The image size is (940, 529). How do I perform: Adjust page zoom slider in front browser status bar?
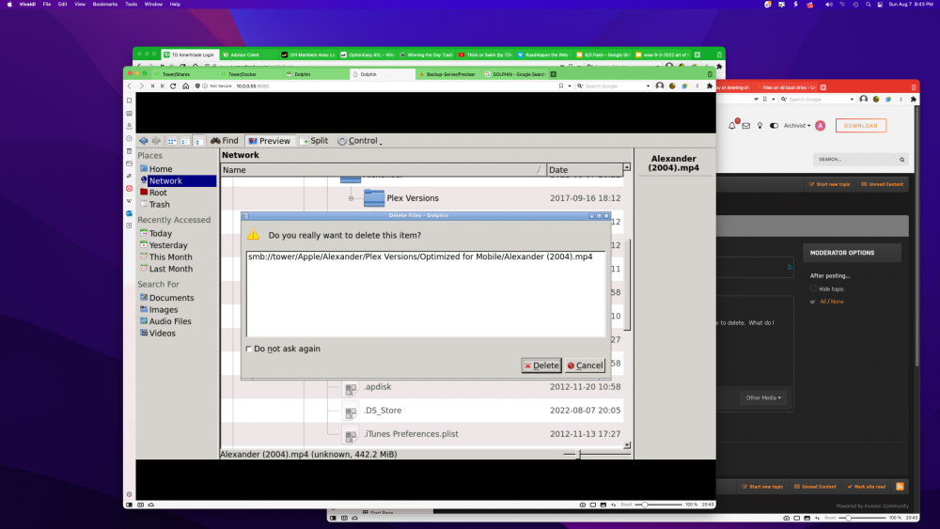[x=658, y=505]
